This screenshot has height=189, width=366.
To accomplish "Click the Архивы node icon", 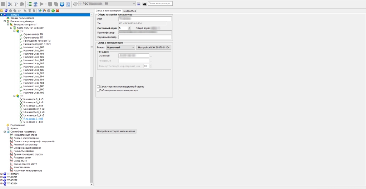I will coord(8,128).
